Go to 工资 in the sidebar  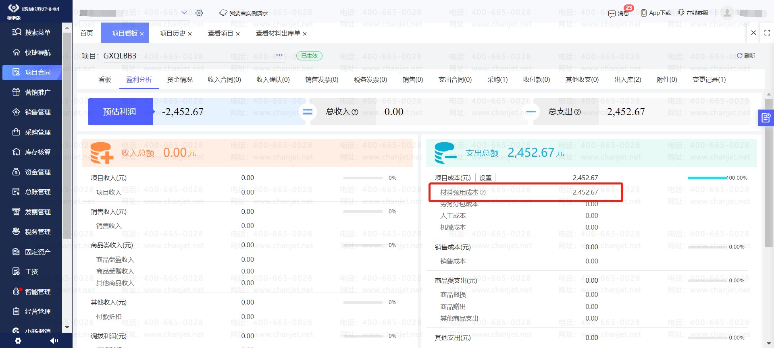click(x=25, y=271)
